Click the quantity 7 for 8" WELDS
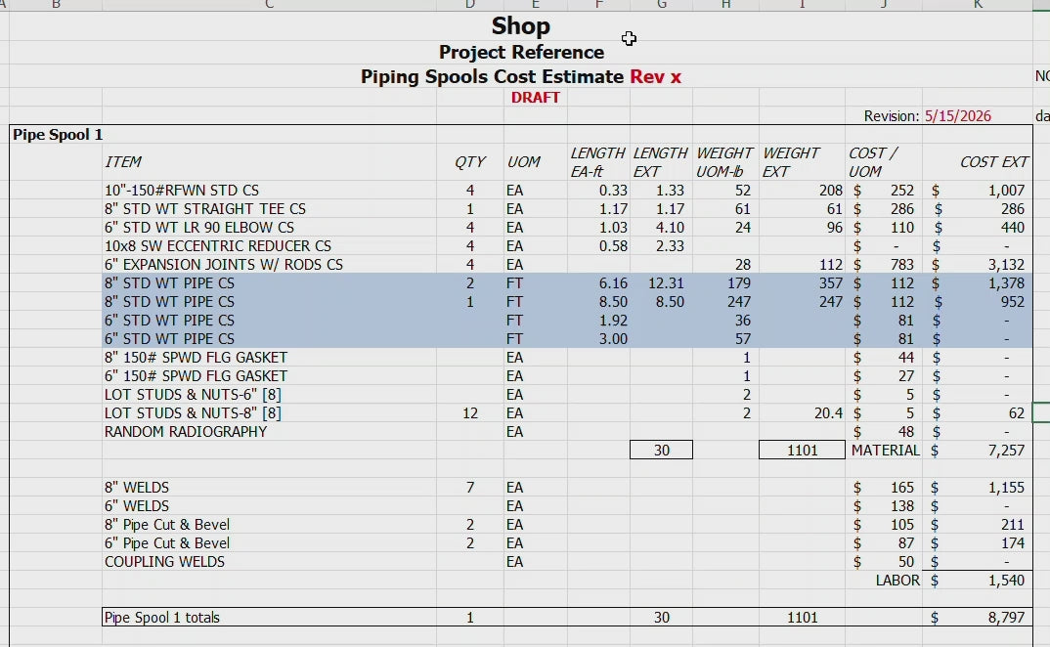This screenshot has width=1050, height=647. (470, 488)
